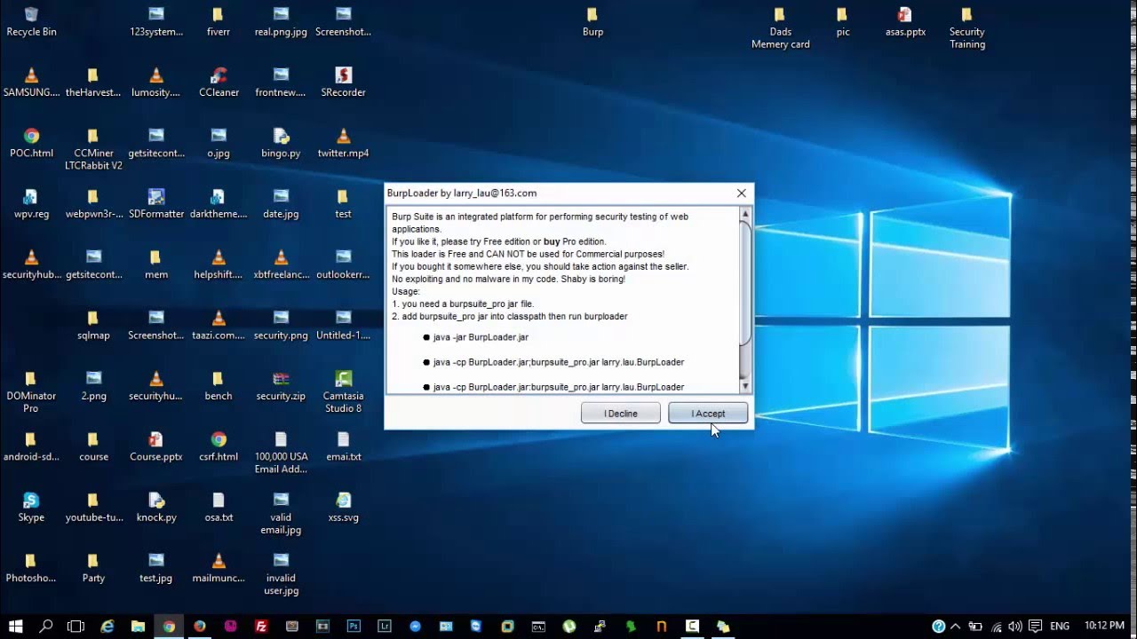
Task: Open the Camtasia recorder taskbar icon
Action: (x=692, y=626)
